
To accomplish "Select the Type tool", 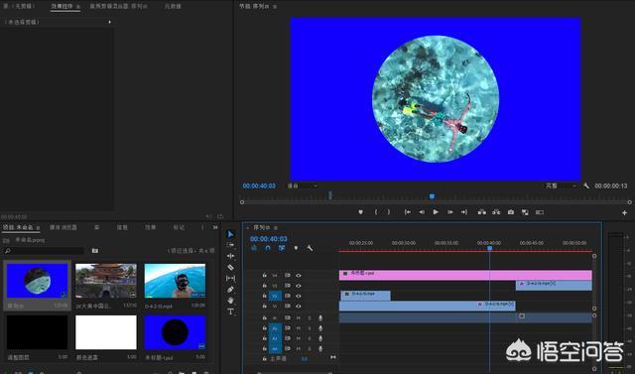I will tap(230, 312).
